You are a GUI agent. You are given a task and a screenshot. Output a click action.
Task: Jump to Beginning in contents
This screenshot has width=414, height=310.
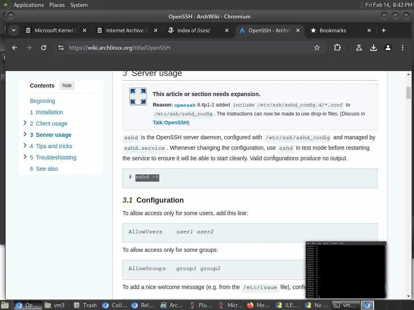point(42,101)
